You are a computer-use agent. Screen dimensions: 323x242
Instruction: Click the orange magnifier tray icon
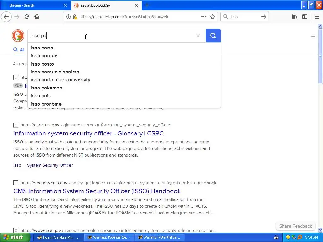tap(300, 237)
